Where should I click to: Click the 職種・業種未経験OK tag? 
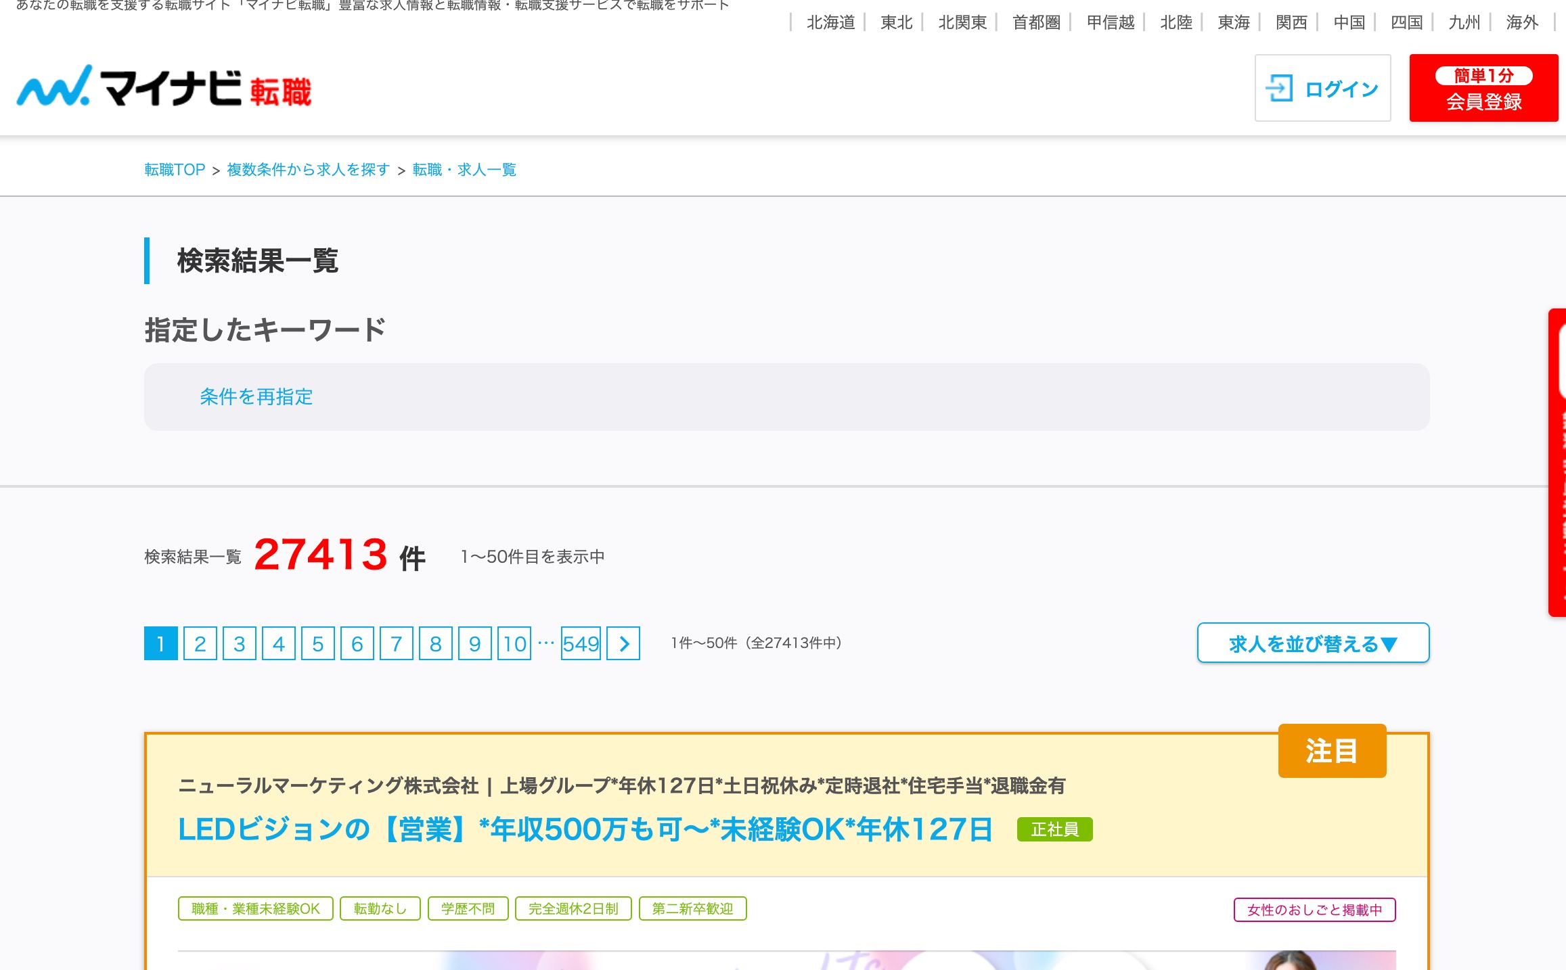pos(255,908)
